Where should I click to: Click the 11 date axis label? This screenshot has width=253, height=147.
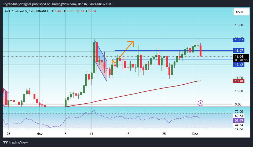pos(91,134)
